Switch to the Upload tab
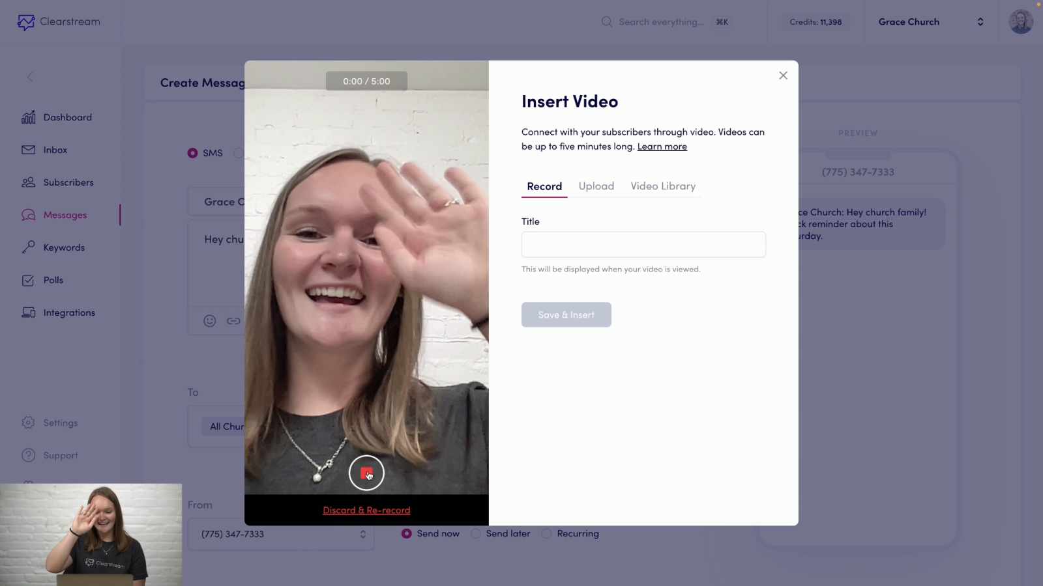The image size is (1043, 586). coord(596,186)
